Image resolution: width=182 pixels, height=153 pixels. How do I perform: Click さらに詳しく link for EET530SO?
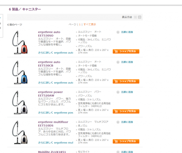coord(56,53)
